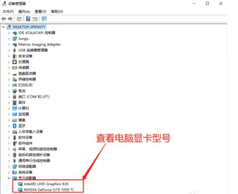Click the forward arrow toolbar icon

coord(10,19)
